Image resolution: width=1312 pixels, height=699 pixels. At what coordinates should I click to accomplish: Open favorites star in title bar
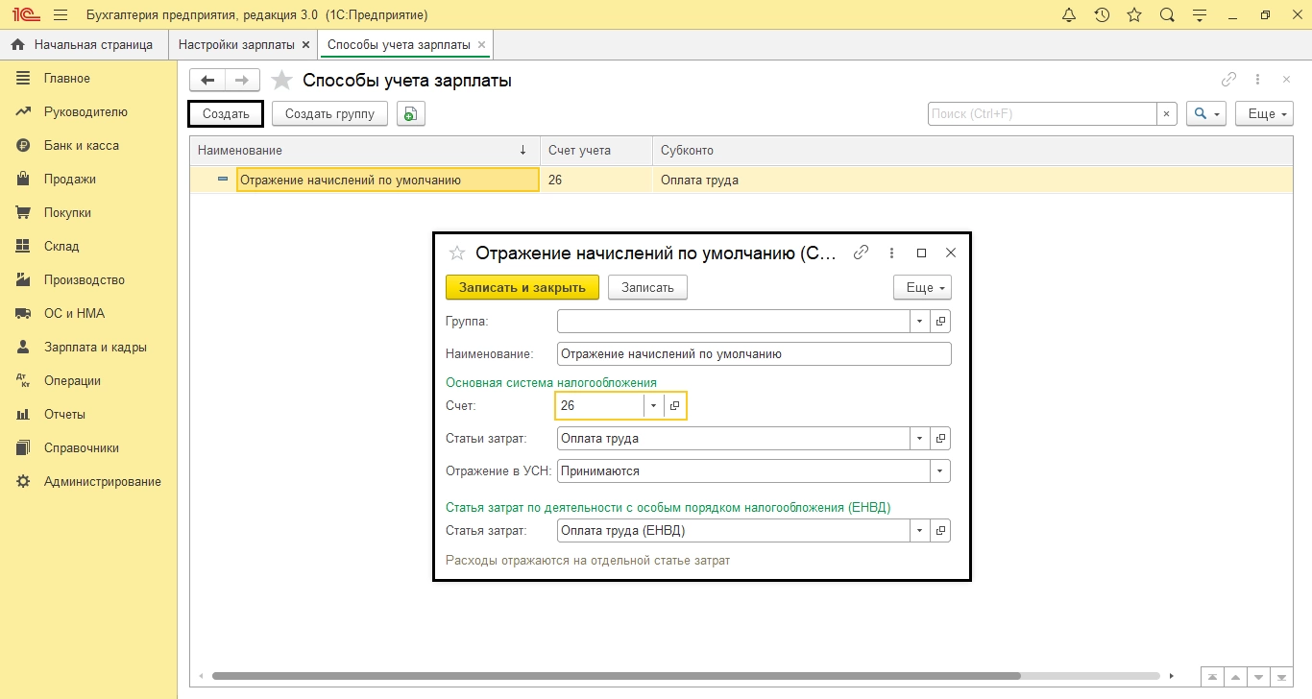1134,15
